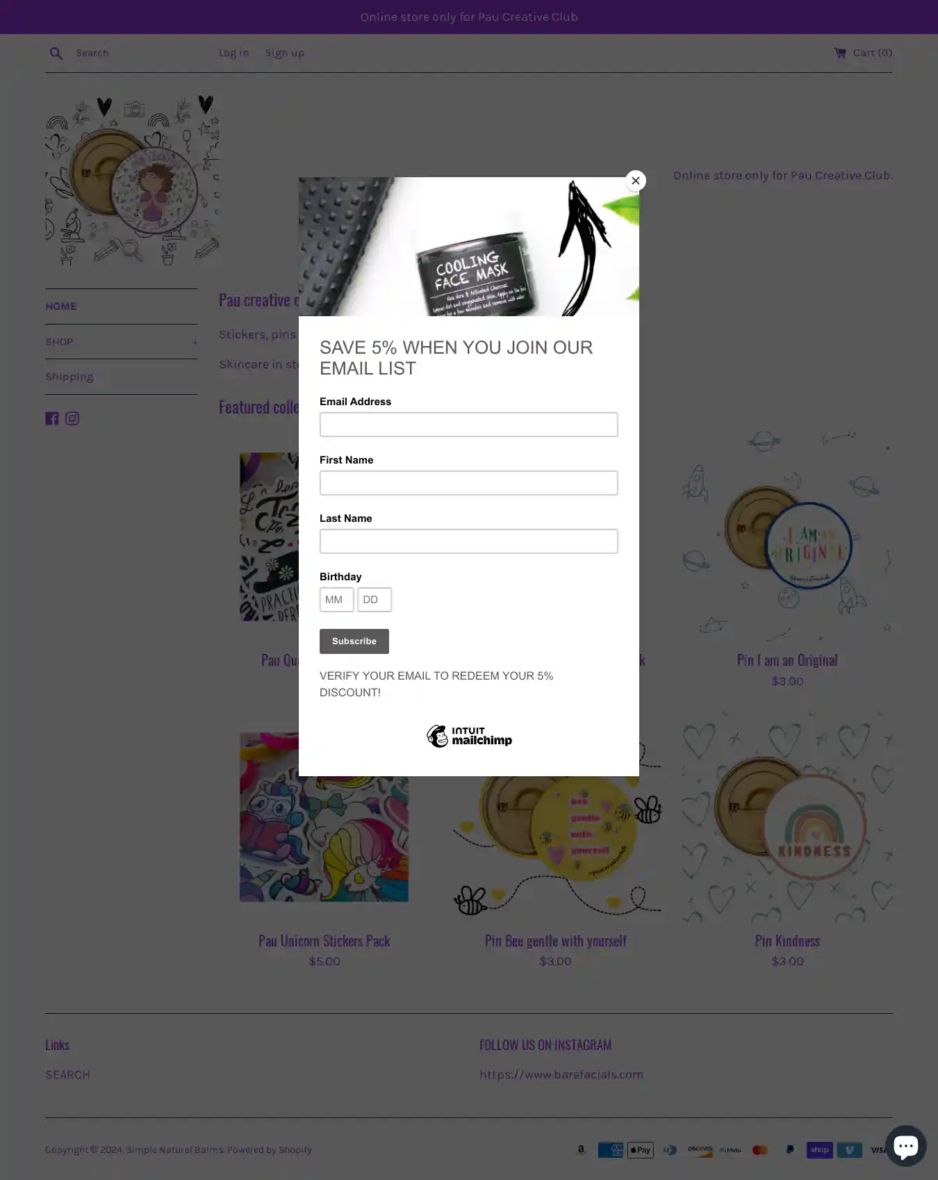Viewport: 938px width, 1180px height.
Task: Click the Mailchimp logo
Action: click(x=469, y=737)
